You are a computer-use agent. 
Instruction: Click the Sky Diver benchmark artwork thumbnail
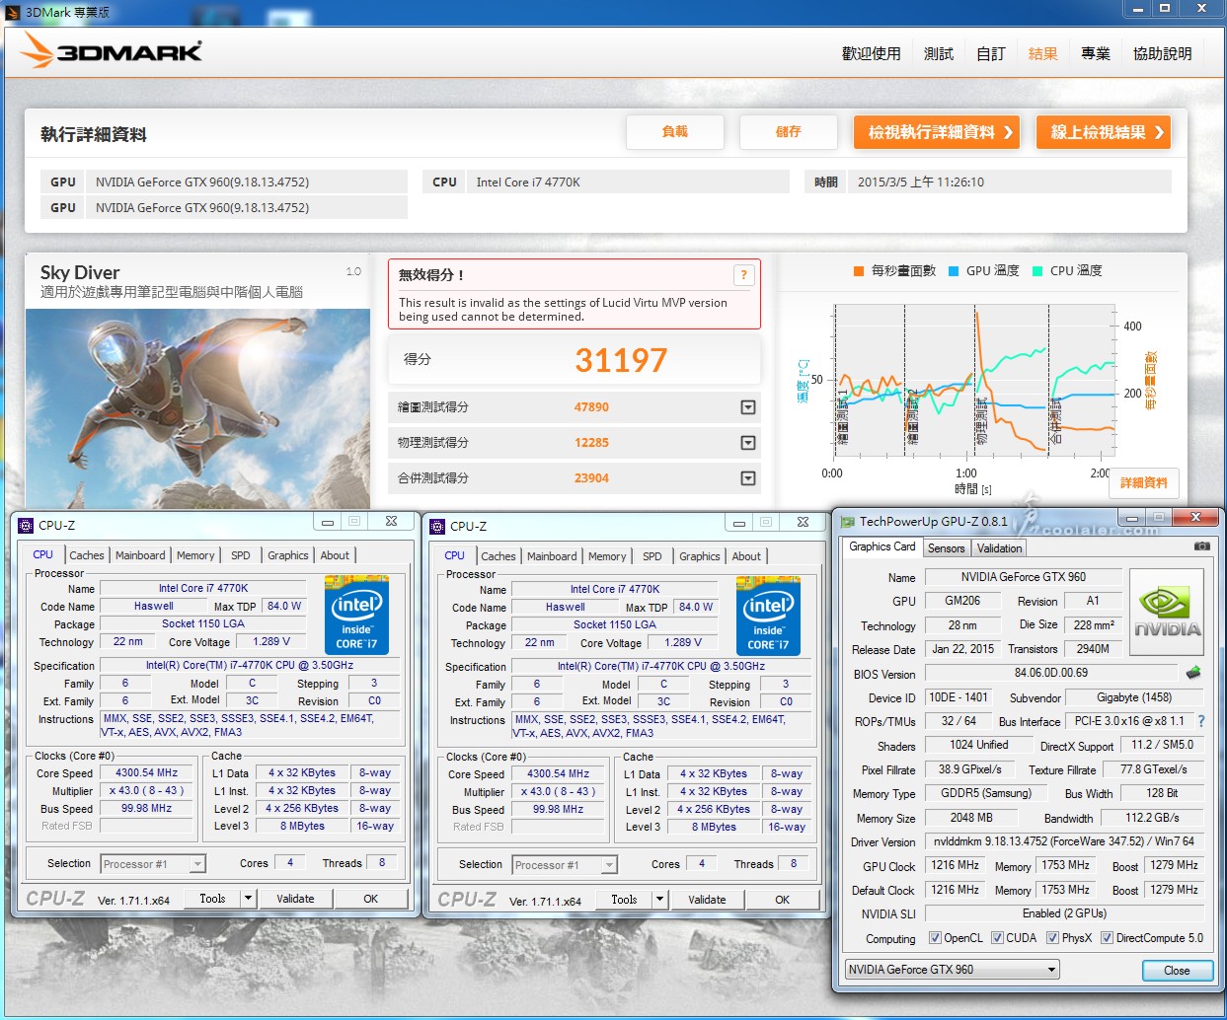point(197,408)
